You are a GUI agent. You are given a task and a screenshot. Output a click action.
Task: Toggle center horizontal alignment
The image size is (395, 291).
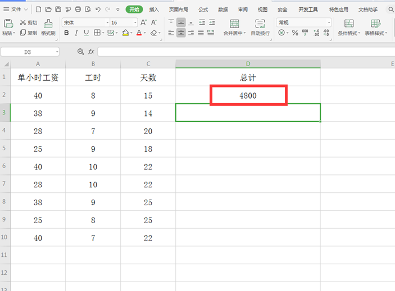tap(181, 33)
